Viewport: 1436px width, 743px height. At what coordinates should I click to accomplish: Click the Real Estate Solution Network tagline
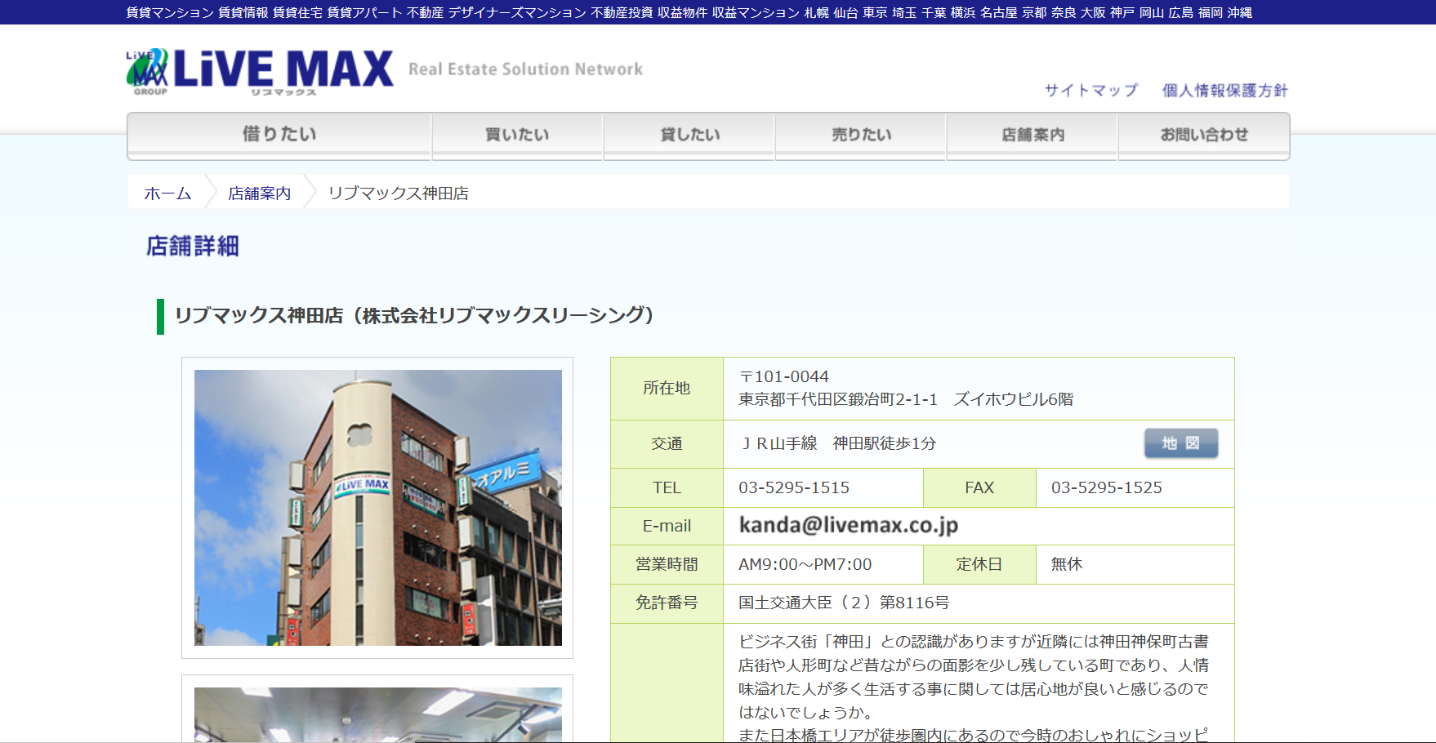[525, 69]
